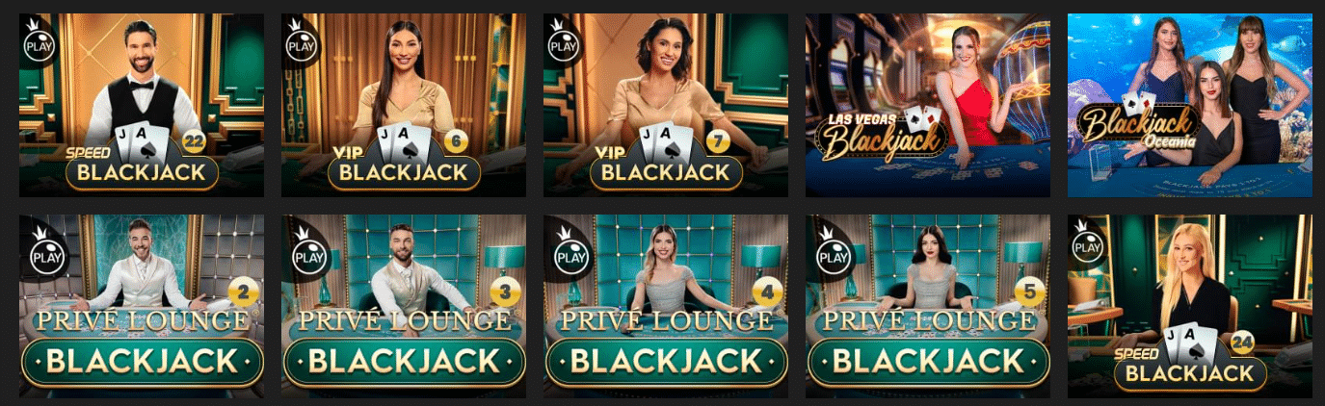The height and width of the screenshot is (406, 1325).
Task: Click Pragmatic Play logo on Speed Blackjack 24
Action: (1088, 241)
